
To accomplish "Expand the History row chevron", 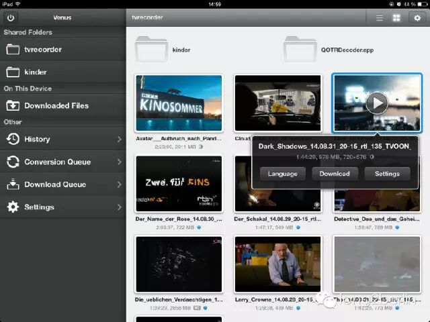I will (x=120, y=140).
